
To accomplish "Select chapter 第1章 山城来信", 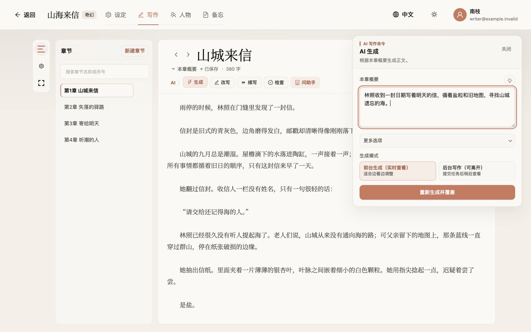I will (x=97, y=90).
